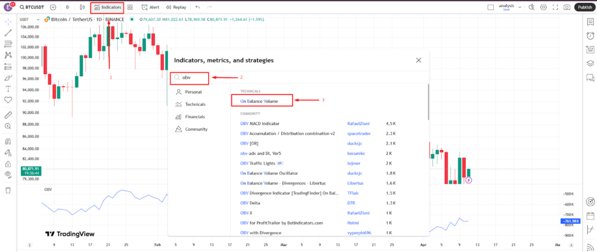Open chart settings hexagon icon

tap(543, 7)
